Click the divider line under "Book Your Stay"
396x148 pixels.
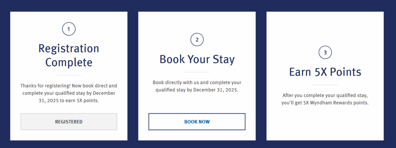point(197,72)
